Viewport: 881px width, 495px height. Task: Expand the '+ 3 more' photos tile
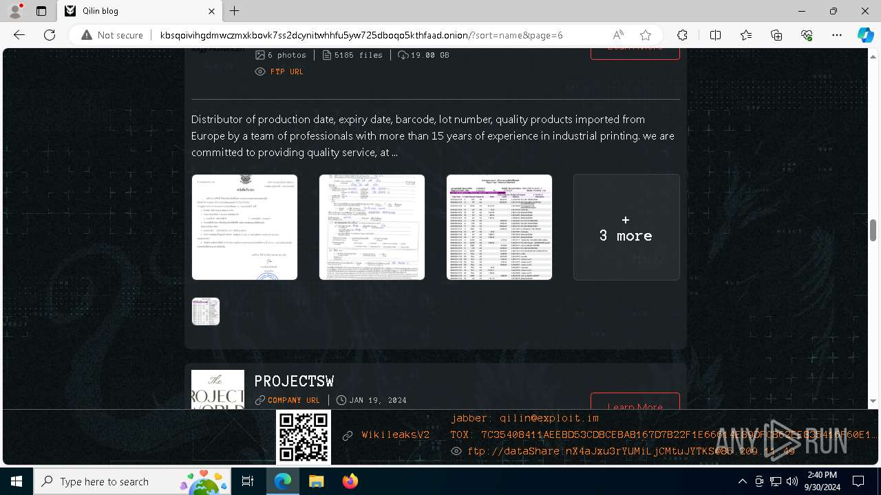pyautogui.click(x=626, y=227)
